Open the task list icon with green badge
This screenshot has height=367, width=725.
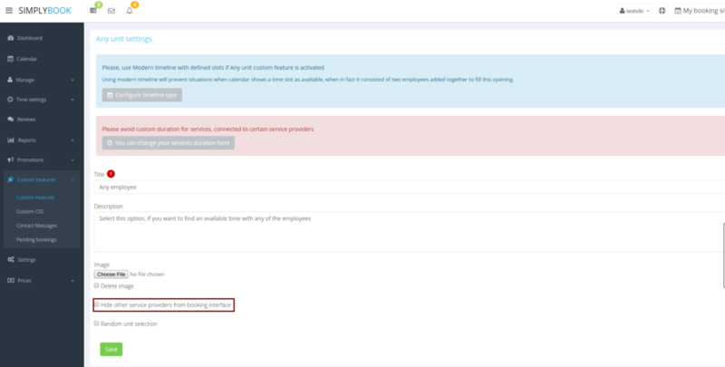pyautogui.click(x=94, y=11)
